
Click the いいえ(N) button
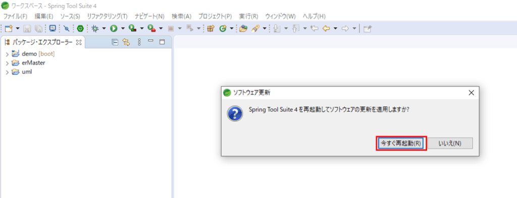pos(450,144)
